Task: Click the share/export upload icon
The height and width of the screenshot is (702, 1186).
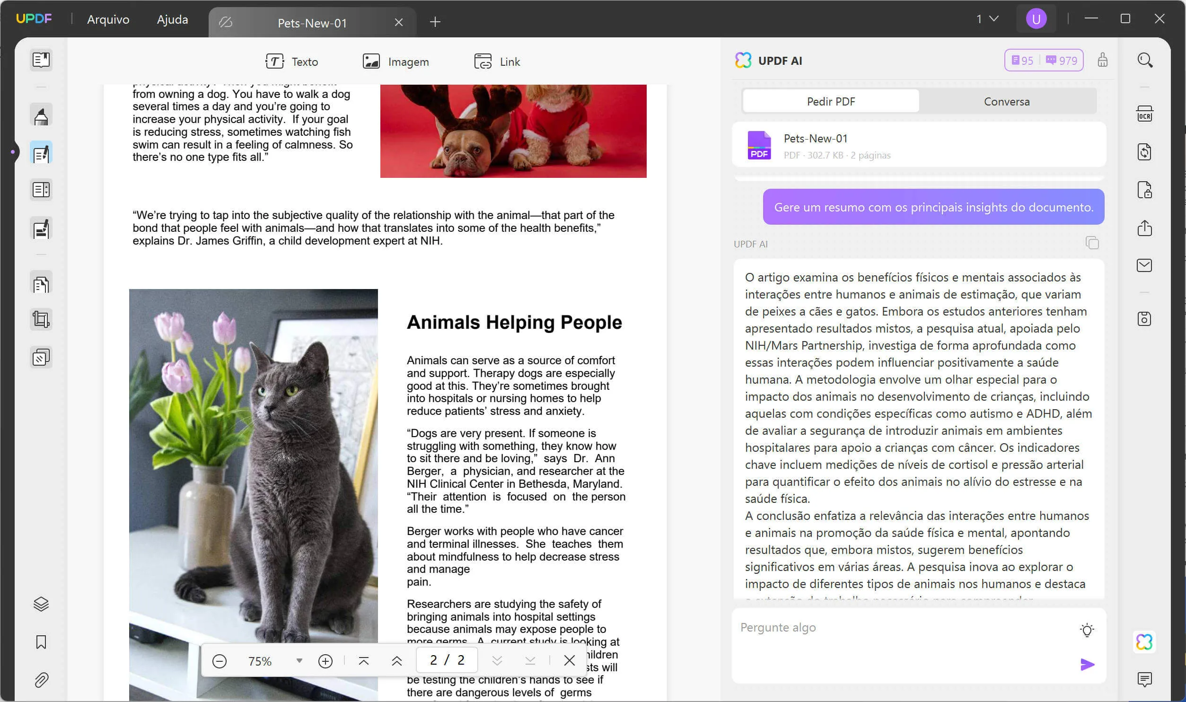Action: (1144, 228)
